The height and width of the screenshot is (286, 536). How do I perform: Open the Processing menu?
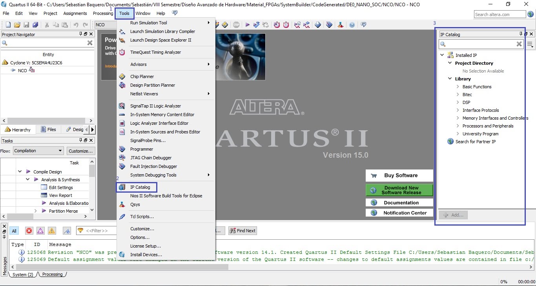click(103, 13)
